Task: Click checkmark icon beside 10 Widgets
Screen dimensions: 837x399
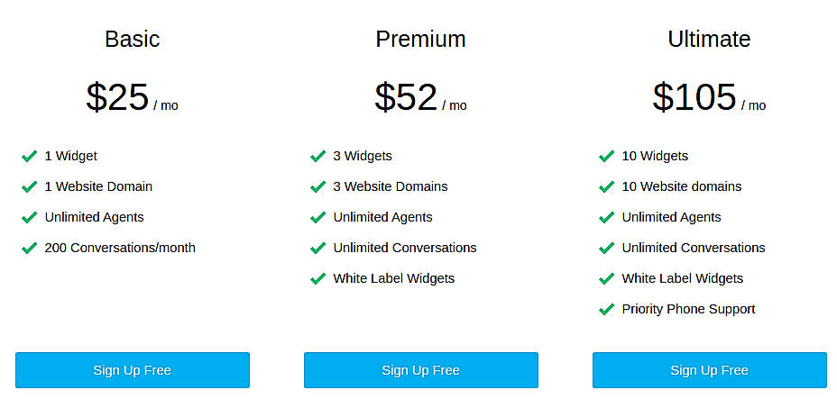Action: (606, 156)
